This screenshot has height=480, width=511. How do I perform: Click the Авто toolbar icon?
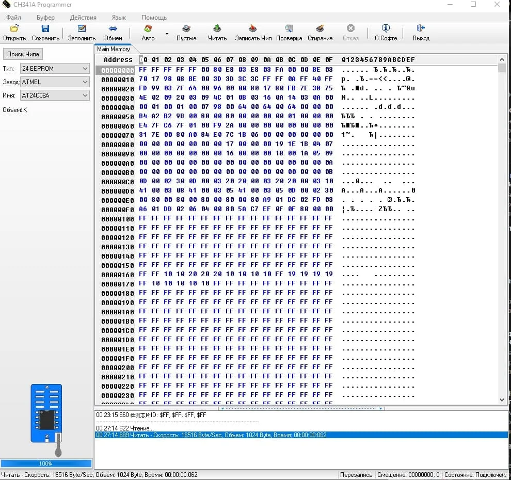[x=148, y=29]
